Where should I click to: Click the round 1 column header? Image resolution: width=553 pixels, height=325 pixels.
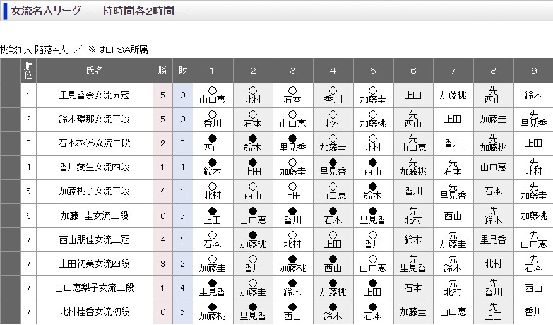tap(213, 71)
